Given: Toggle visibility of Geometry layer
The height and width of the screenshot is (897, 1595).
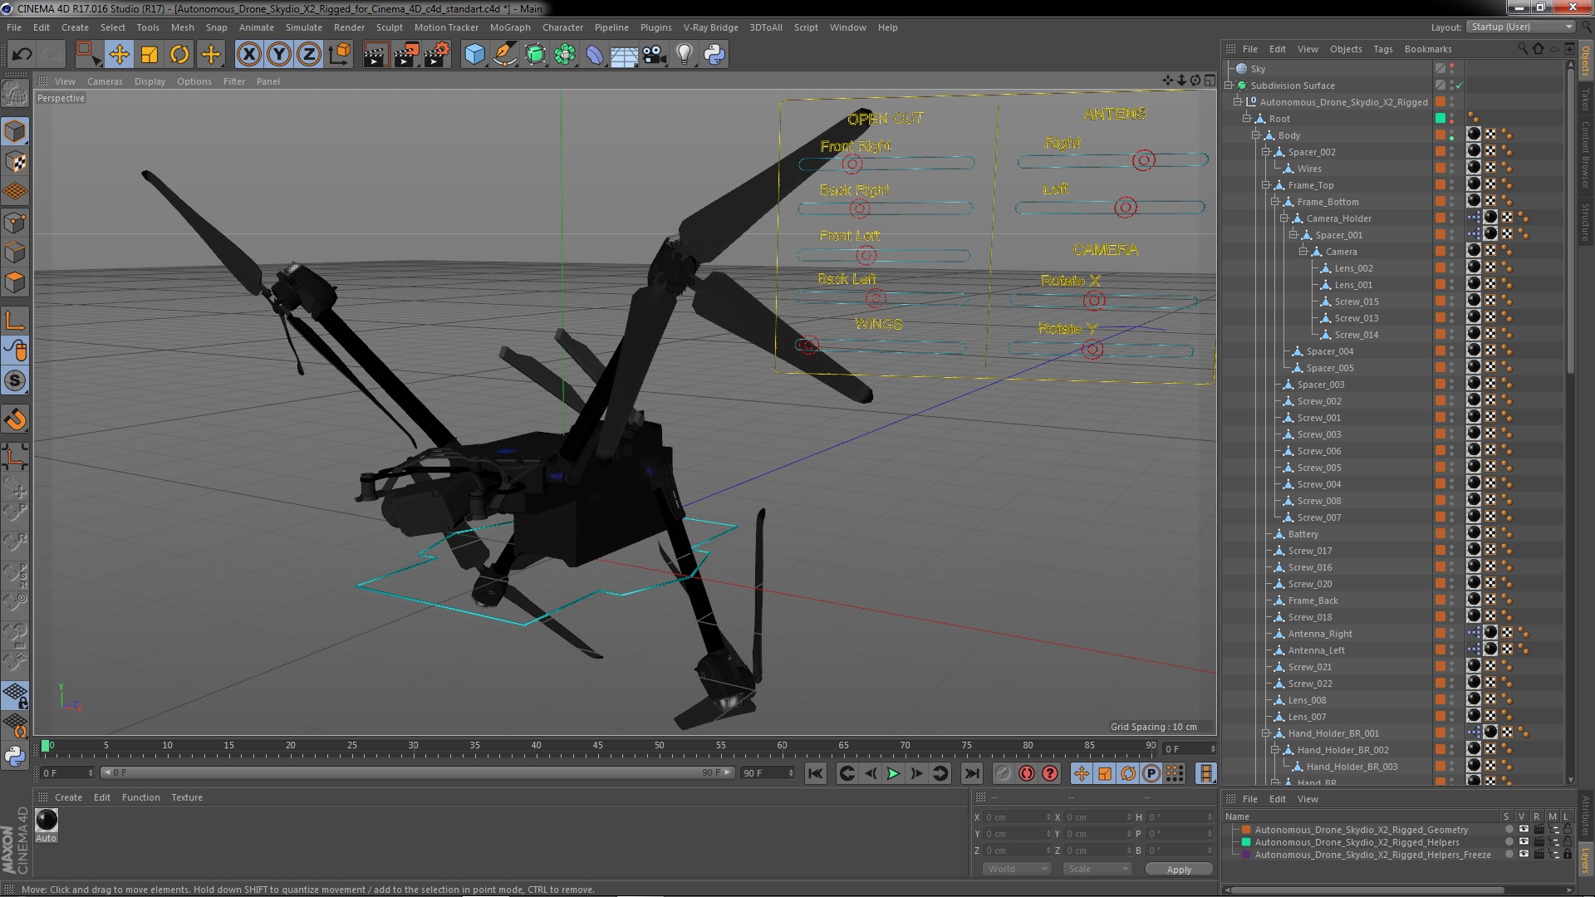Looking at the screenshot, I should [1524, 830].
